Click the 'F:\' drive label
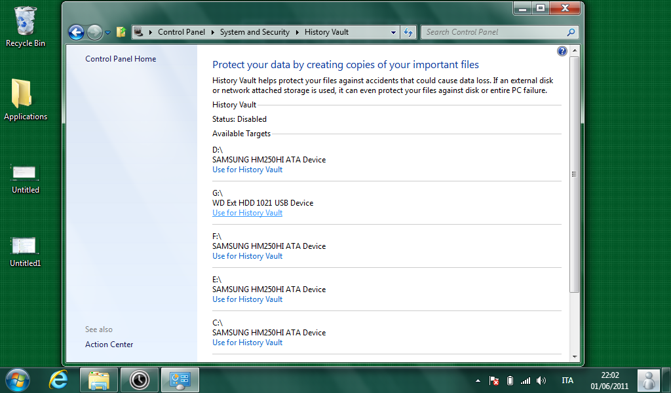 pos(216,236)
